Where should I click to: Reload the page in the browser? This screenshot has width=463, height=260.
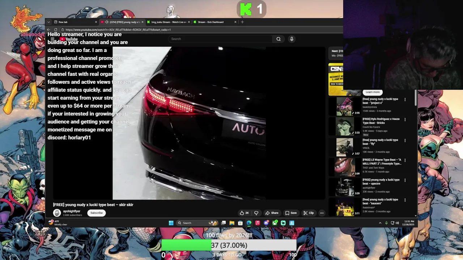tap(55, 30)
